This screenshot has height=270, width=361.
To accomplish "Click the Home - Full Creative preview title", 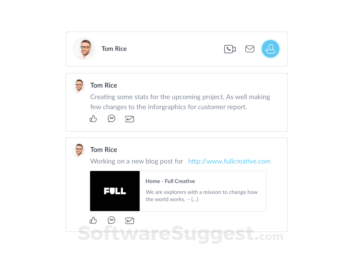I will 170,181.
